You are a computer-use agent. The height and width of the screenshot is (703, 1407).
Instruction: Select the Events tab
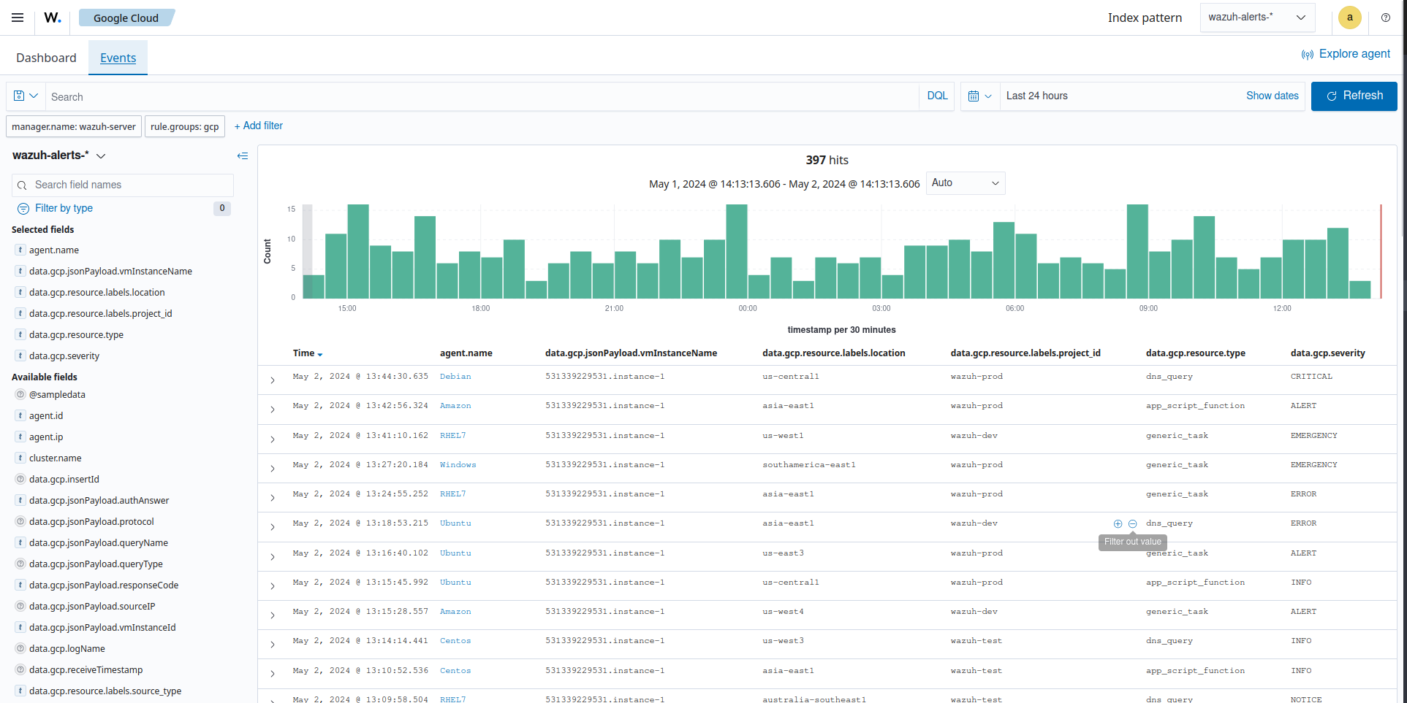118,57
